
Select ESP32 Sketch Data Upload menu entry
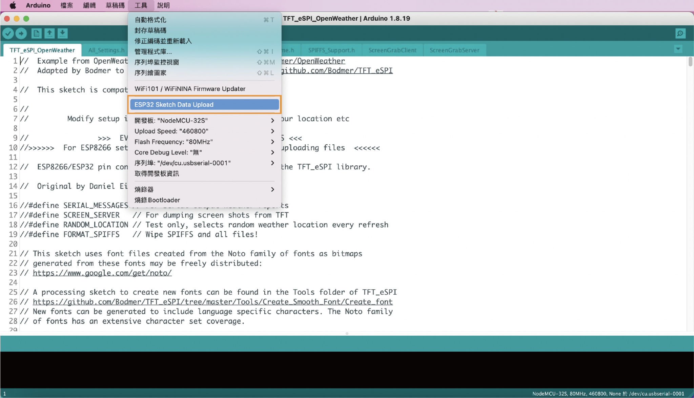coord(174,105)
